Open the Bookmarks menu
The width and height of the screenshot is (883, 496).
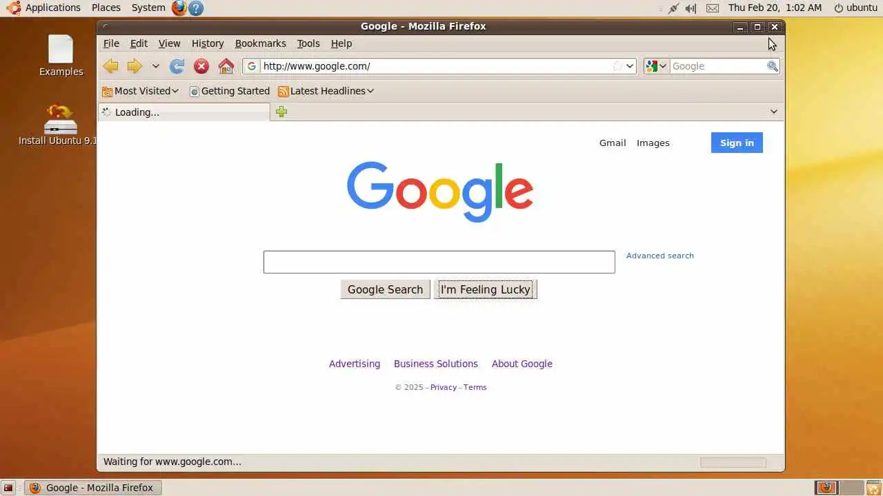tap(260, 43)
